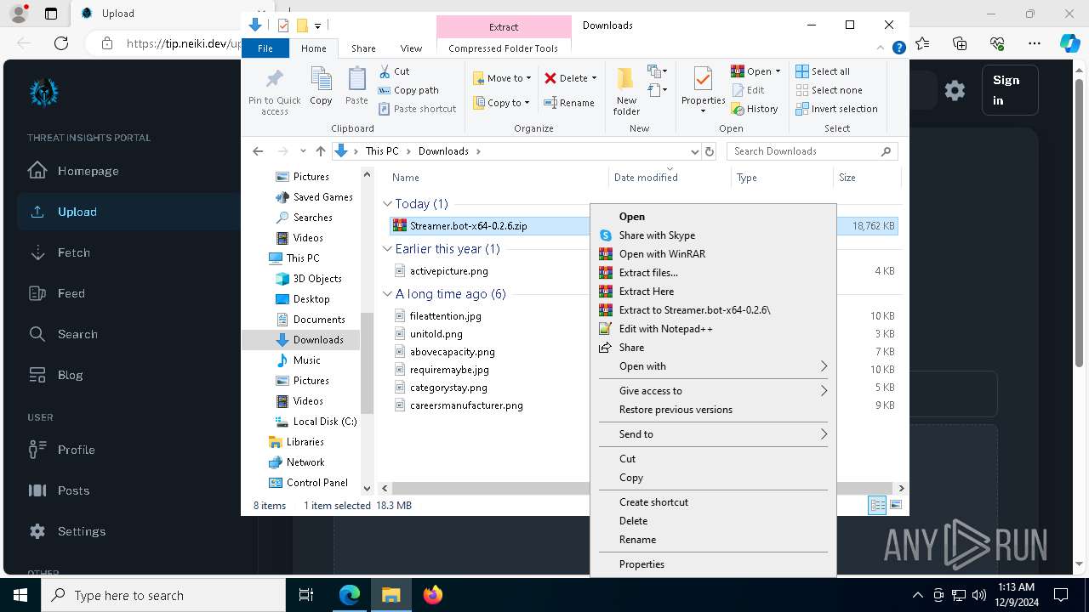This screenshot has height=612, width=1089.
Task: Choose Extract Here from context menu
Action: [x=647, y=292]
